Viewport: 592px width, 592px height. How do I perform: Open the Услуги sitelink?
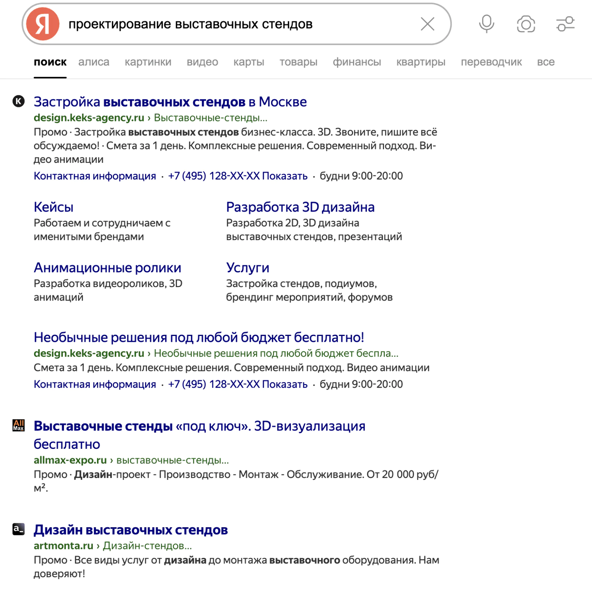click(x=248, y=268)
